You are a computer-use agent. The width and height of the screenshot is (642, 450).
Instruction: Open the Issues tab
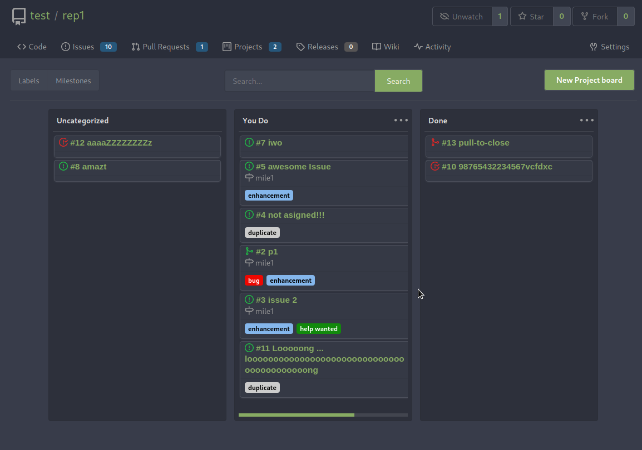pos(89,47)
